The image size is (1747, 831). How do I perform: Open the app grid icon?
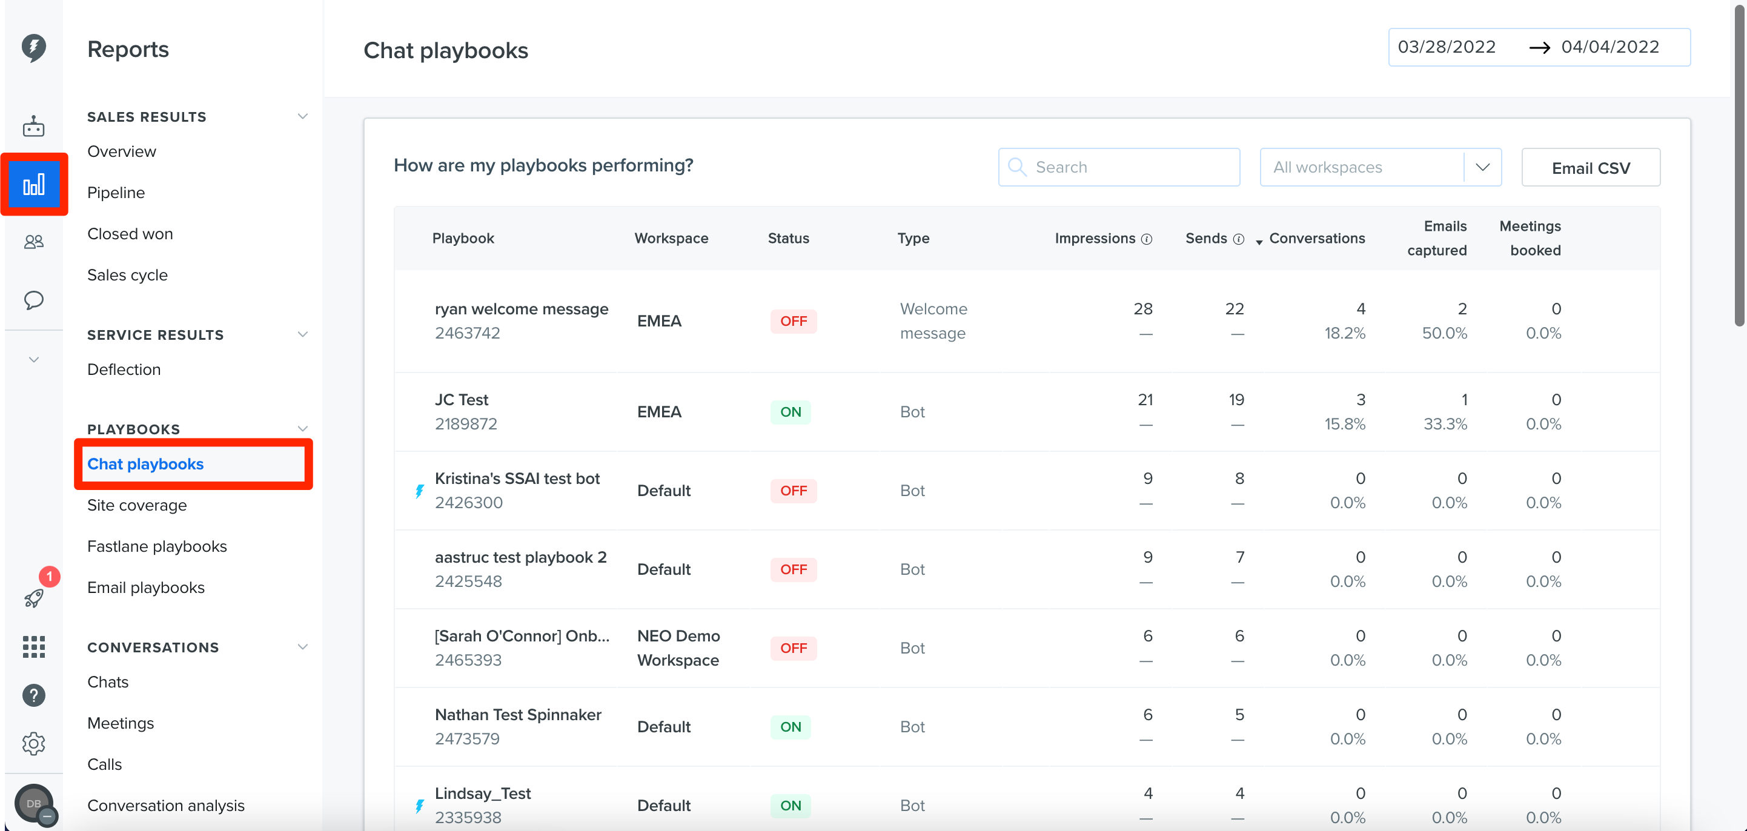(x=34, y=646)
